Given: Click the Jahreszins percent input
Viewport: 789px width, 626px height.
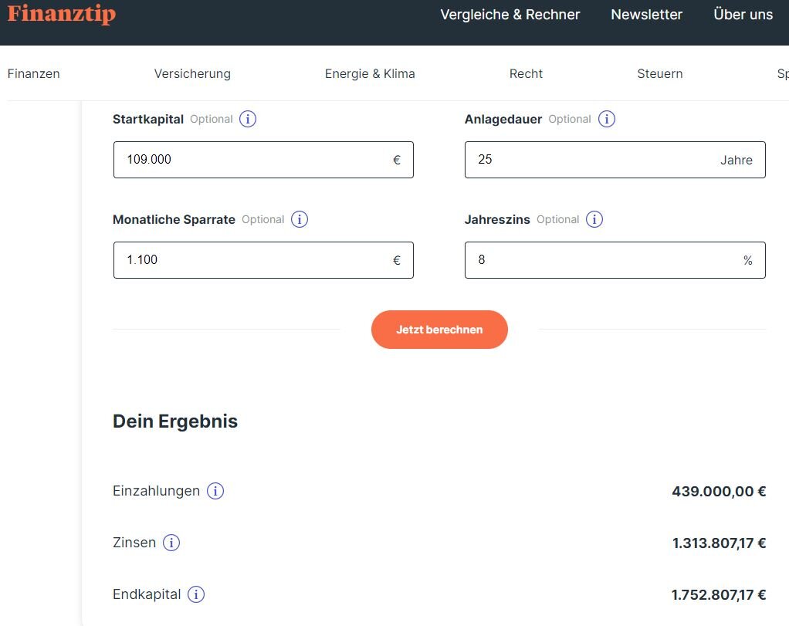Looking at the screenshot, I should [x=602, y=260].
